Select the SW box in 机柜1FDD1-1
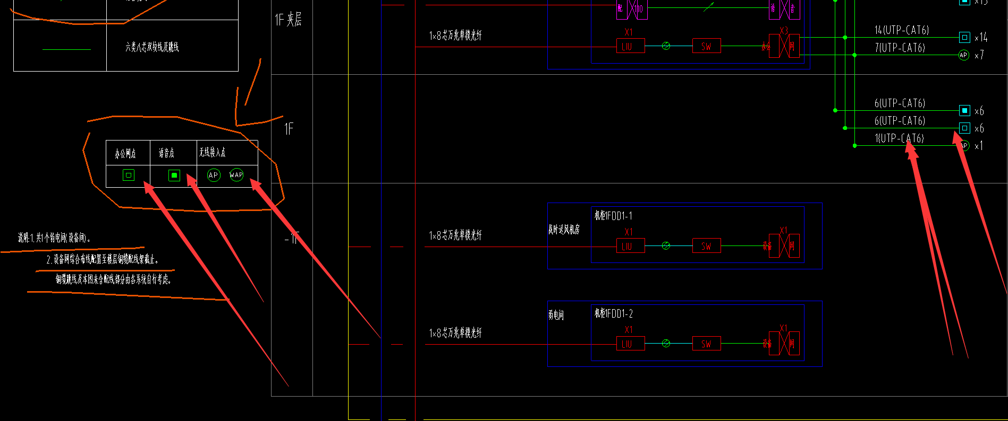Image resolution: width=1008 pixels, height=421 pixels. (707, 246)
